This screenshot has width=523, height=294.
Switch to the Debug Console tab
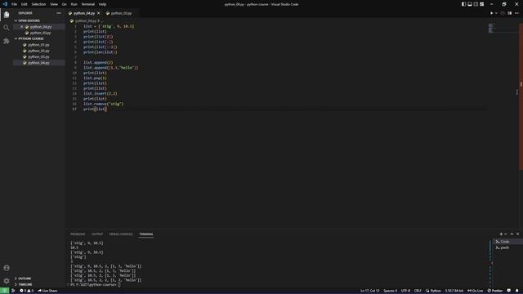(x=121, y=234)
